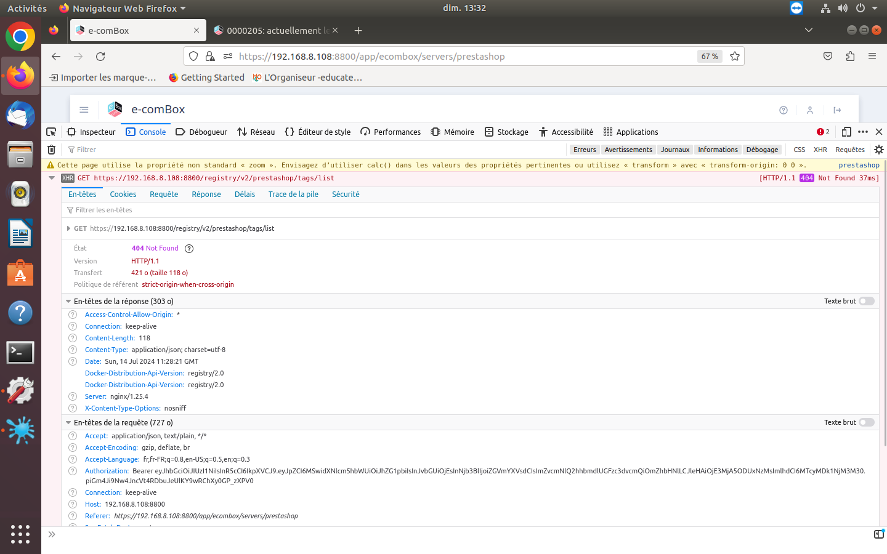Open the L'Organiseur bookmark
The height and width of the screenshot is (554, 887).
tap(307, 78)
